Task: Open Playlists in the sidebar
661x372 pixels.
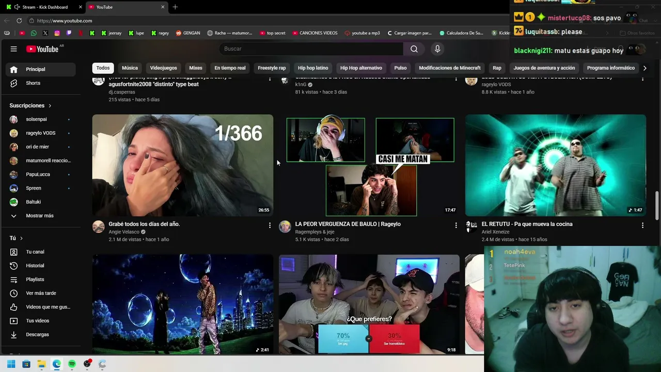Action: point(41,280)
